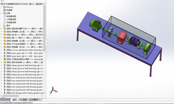Image resolution: width=174 pixels, height=104 pixels.
Task: Select the 原点 origin icon
Action: [x=5, y=25]
